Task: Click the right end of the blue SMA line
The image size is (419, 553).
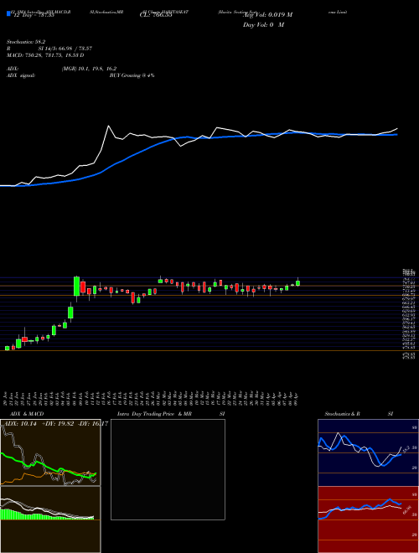Action: click(x=396, y=134)
